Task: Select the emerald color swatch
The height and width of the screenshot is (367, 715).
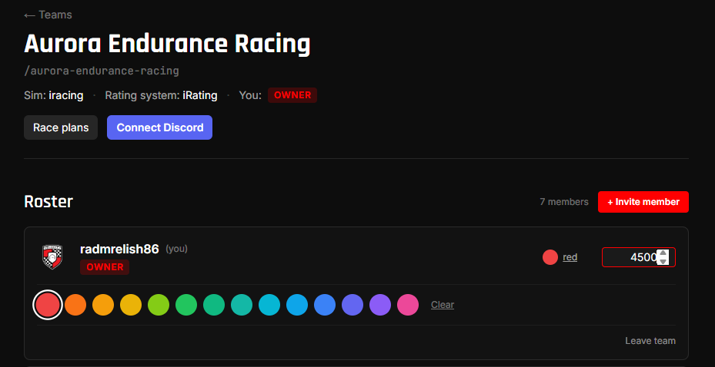Action: 214,305
